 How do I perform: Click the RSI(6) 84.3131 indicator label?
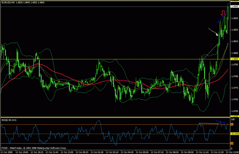tap(9, 120)
